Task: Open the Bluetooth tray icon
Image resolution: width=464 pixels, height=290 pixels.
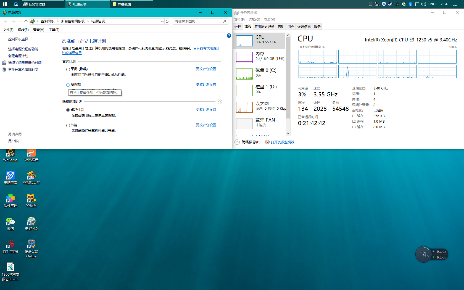Action: click(410, 4)
